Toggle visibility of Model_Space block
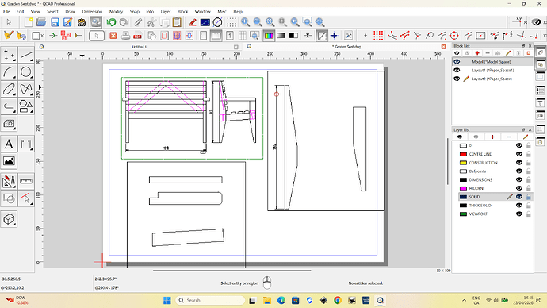The width and height of the screenshot is (547, 308). pos(457,61)
